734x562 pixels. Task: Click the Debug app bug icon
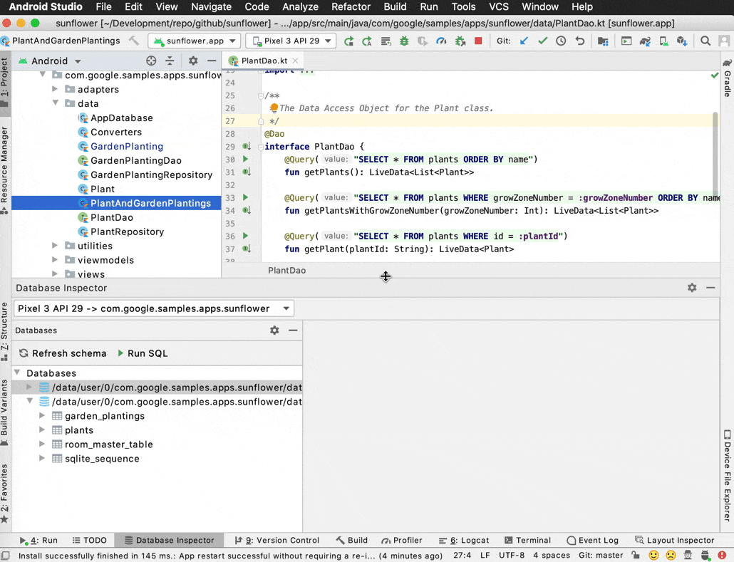point(404,41)
